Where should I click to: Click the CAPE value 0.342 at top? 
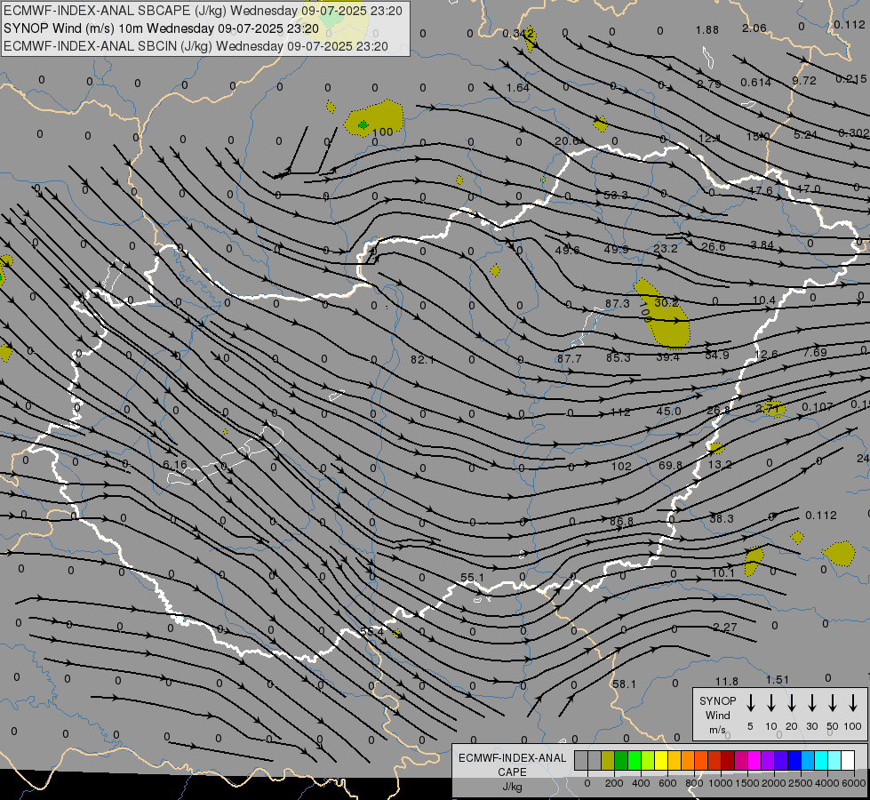518,34
